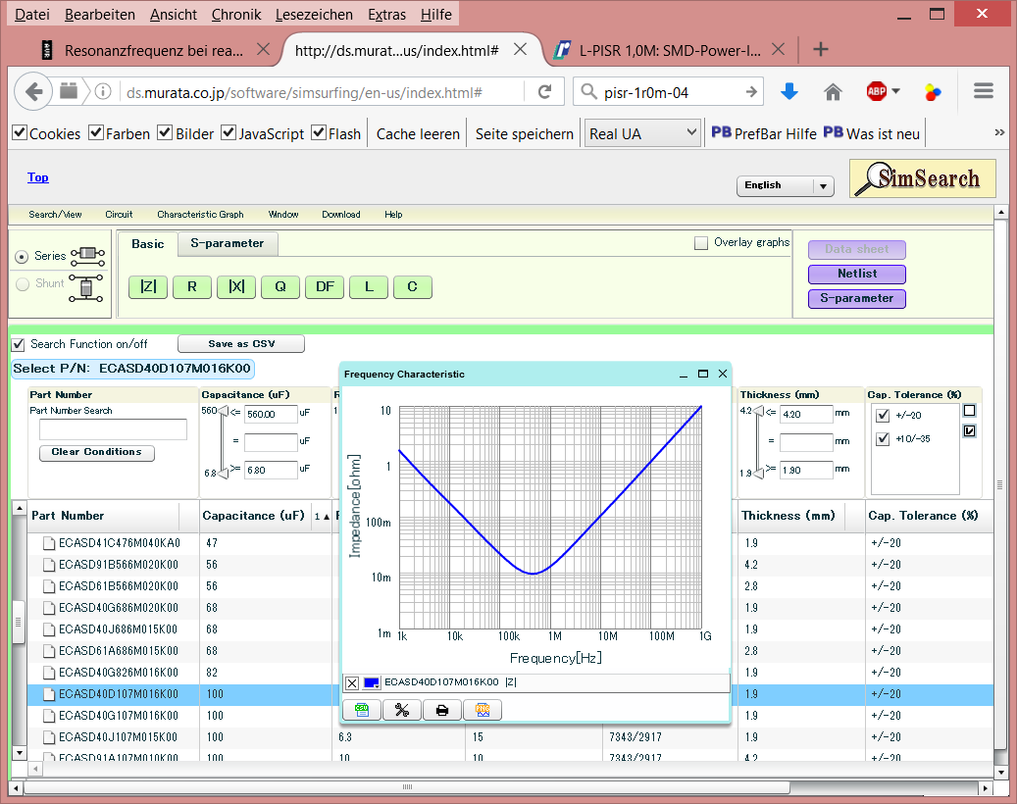
Task: Select Series circuit radio button
Action: 22,257
